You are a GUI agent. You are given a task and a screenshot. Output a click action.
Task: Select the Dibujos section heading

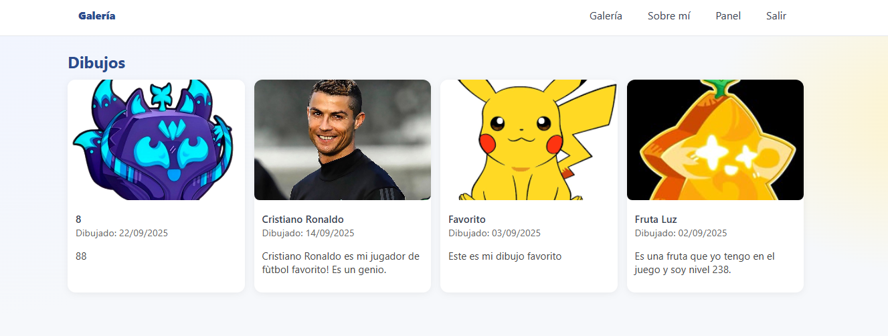(96, 63)
